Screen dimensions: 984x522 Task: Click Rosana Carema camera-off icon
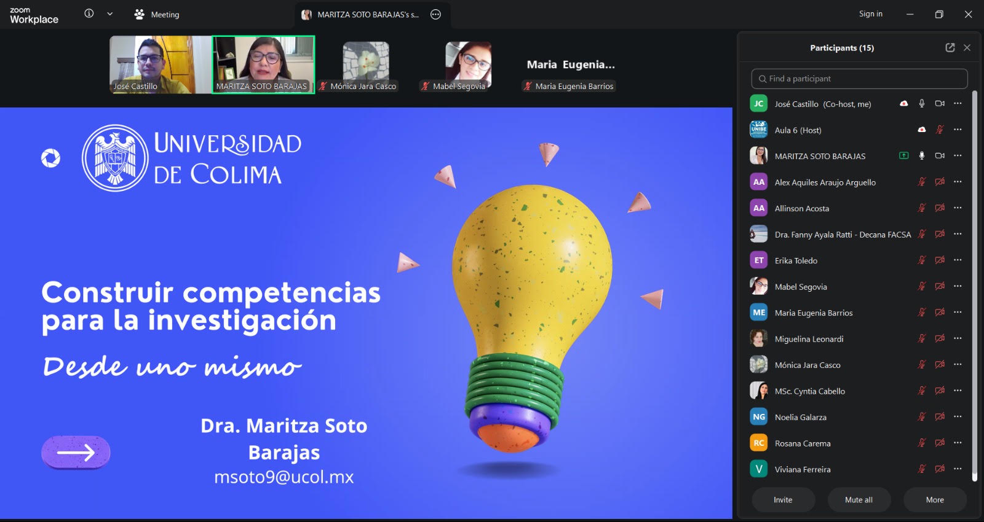click(x=940, y=443)
